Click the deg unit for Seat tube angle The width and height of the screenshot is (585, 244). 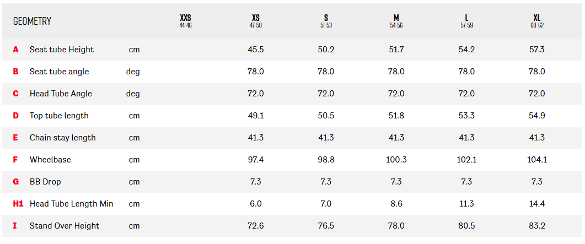[x=133, y=72]
